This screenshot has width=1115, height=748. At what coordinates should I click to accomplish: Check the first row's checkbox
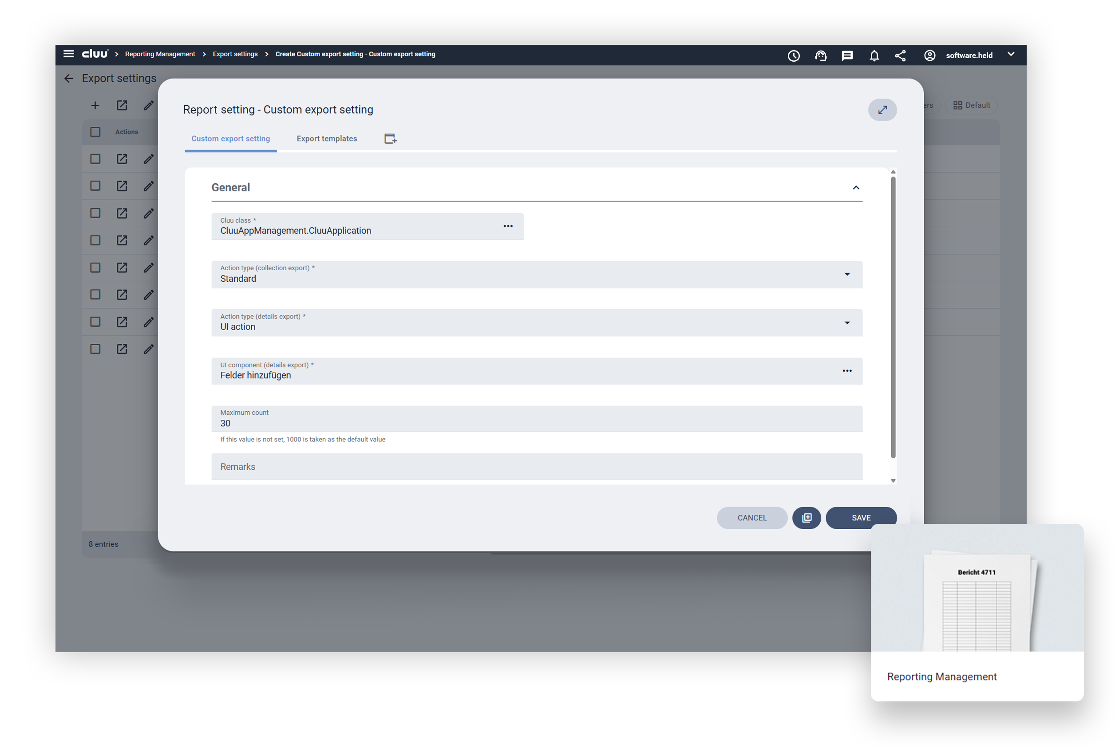coord(95,159)
